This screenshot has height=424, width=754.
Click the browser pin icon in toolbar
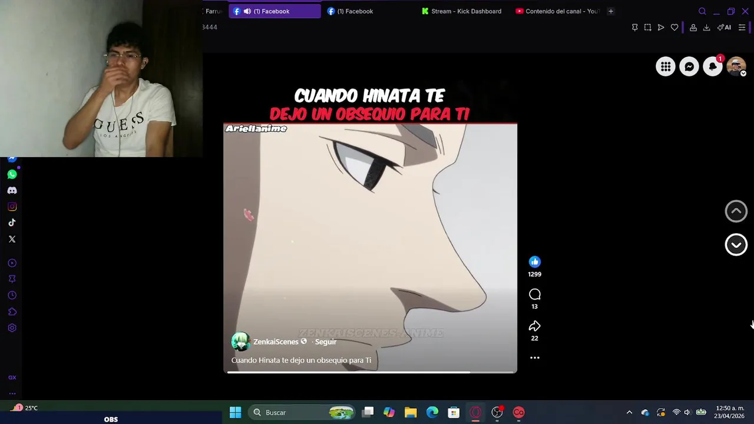click(x=634, y=28)
